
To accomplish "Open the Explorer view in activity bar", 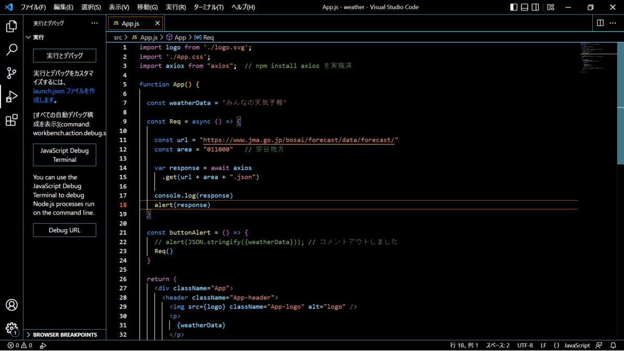I will tap(11, 26).
